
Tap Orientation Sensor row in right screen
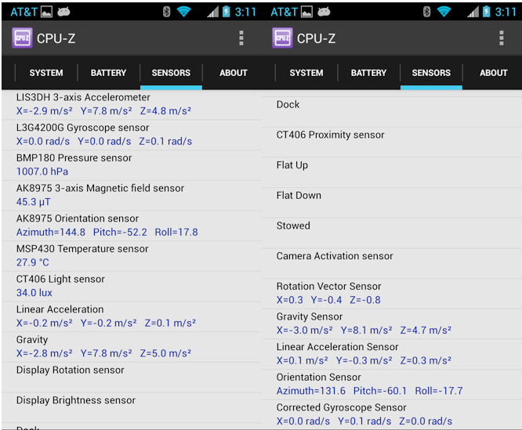tap(392, 385)
